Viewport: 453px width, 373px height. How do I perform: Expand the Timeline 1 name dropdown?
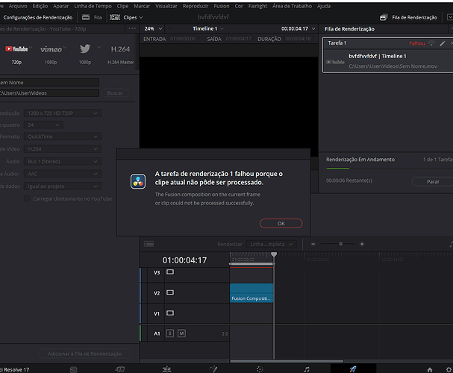[222, 28]
